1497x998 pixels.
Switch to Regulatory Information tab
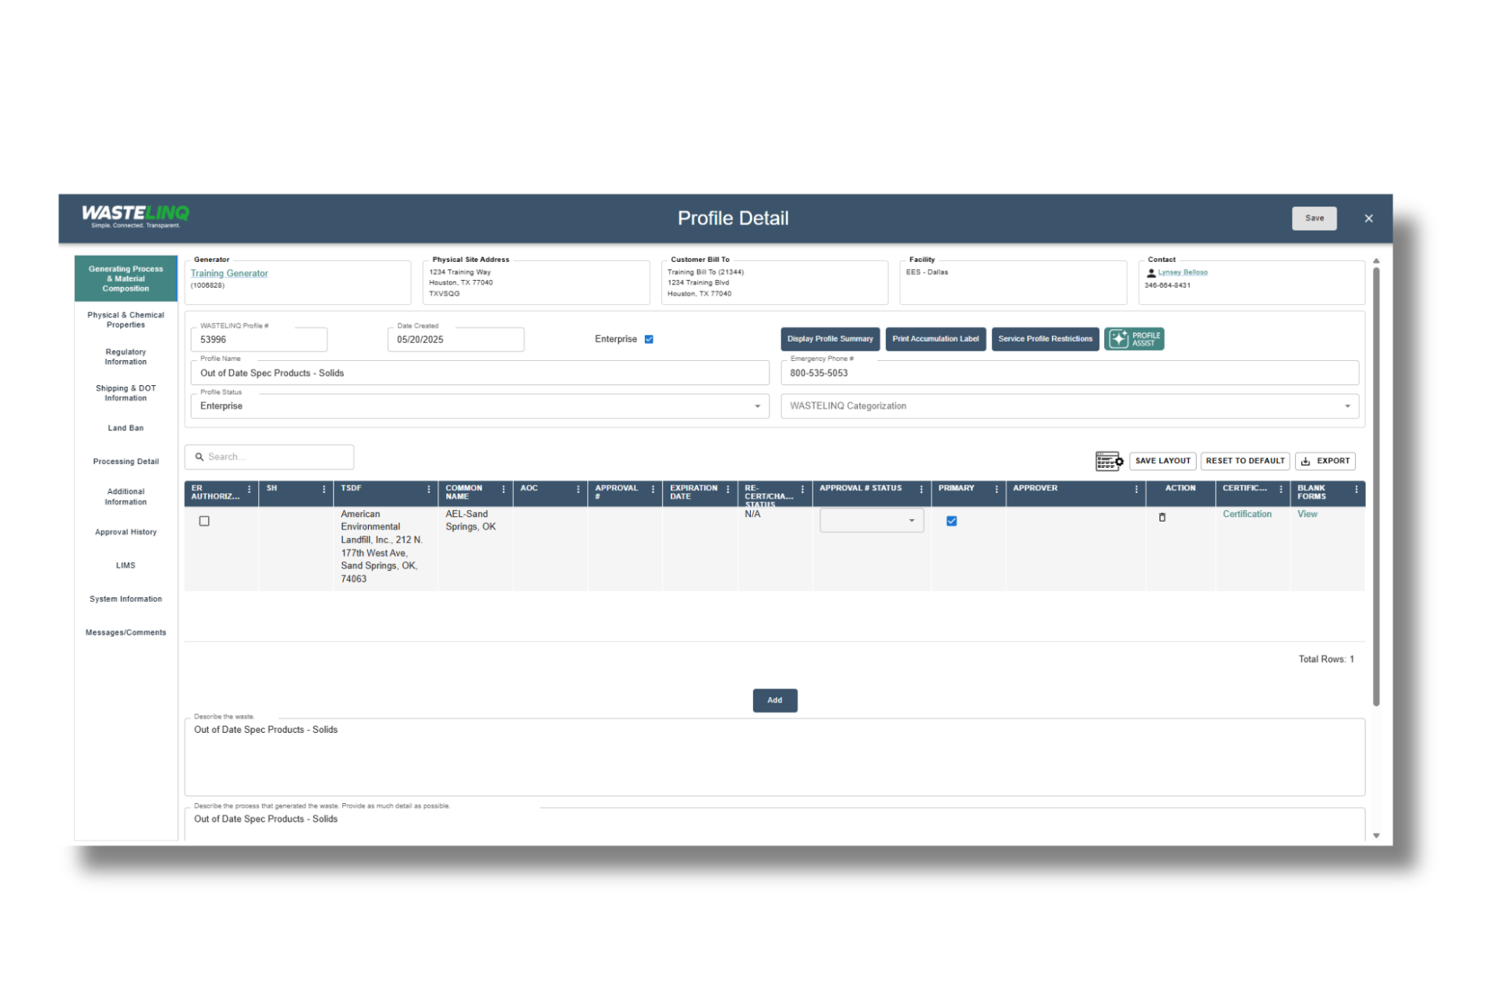126,357
